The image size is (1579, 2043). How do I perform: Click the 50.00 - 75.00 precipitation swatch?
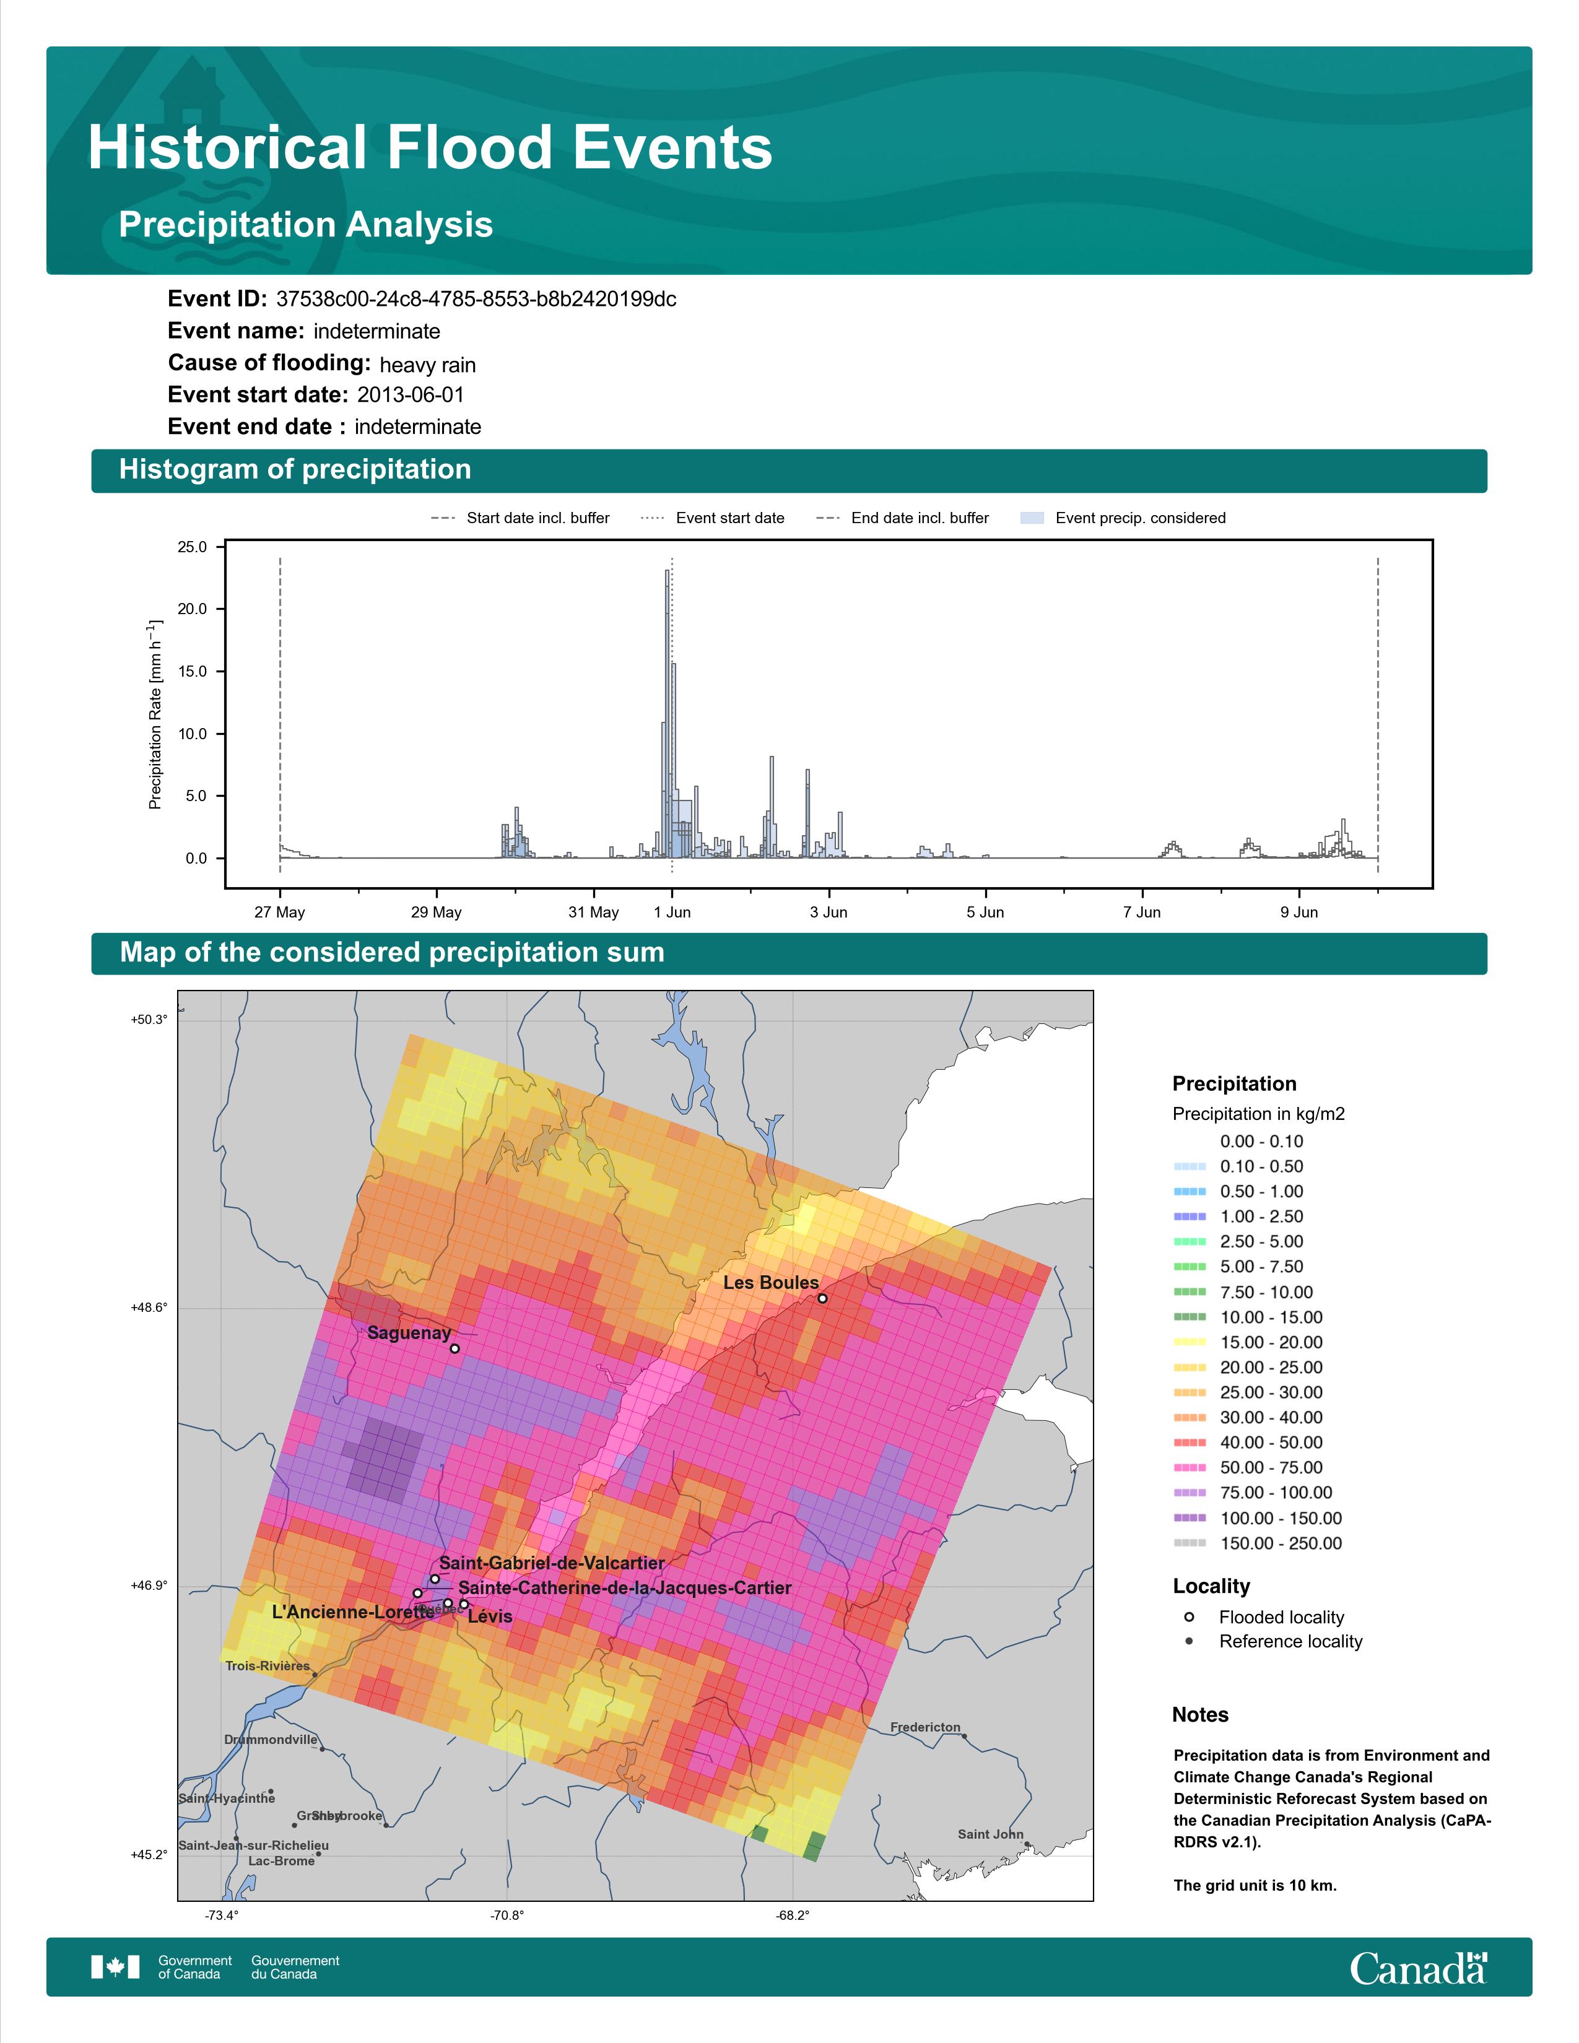pyautogui.click(x=1189, y=1468)
